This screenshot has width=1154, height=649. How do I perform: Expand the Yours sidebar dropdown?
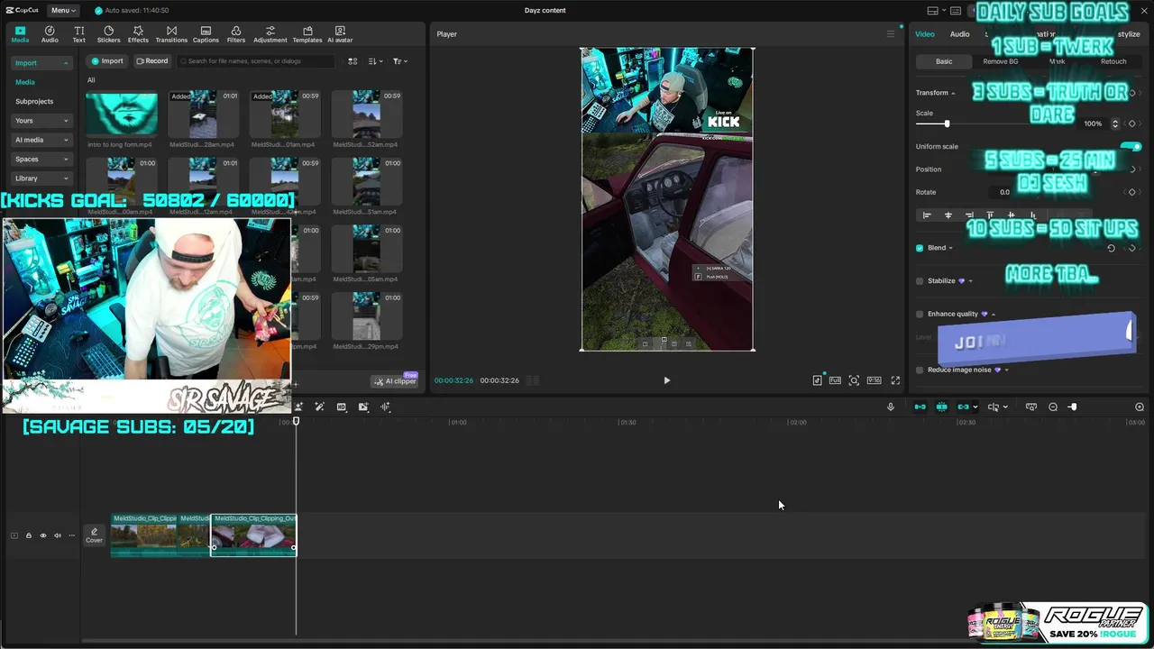click(41, 121)
